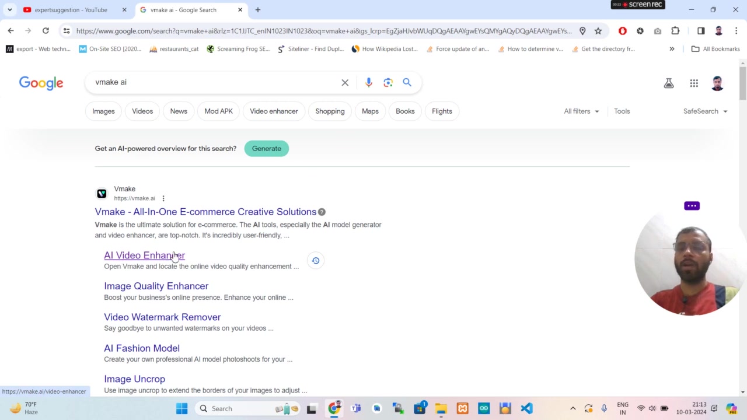The image size is (747, 420).
Task: Generate the AI-powered overview
Action: [x=267, y=149]
